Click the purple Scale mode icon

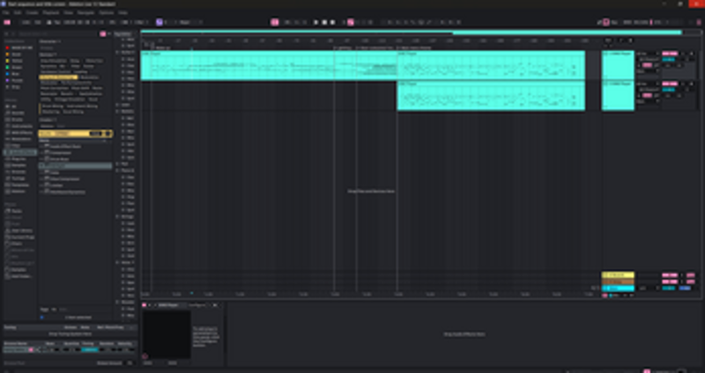[160, 22]
